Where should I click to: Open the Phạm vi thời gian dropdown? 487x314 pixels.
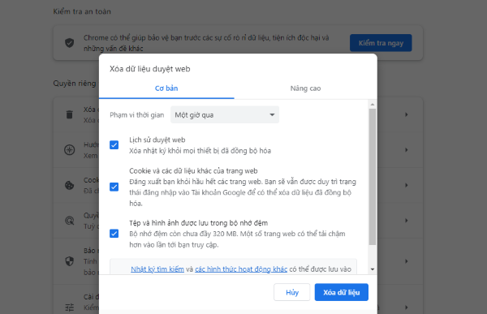(225, 115)
